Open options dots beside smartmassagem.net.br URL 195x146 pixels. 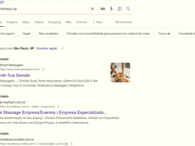coord(43,69)
